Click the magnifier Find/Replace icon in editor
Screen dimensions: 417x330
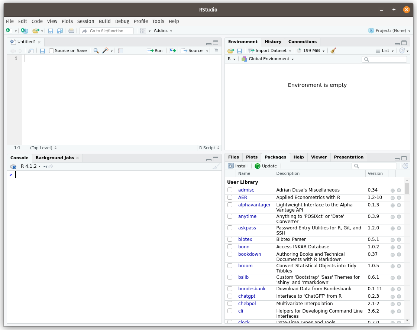coord(96,50)
